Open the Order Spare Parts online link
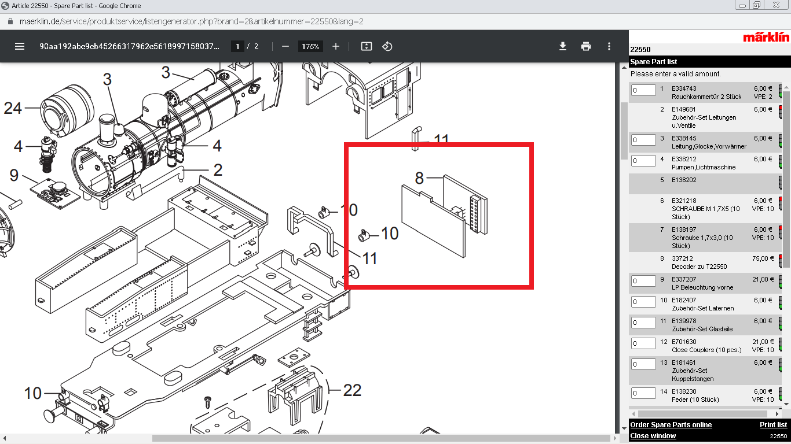The width and height of the screenshot is (791, 444). pyautogui.click(x=671, y=425)
